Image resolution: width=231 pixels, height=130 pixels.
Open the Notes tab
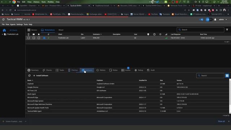point(113,70)
